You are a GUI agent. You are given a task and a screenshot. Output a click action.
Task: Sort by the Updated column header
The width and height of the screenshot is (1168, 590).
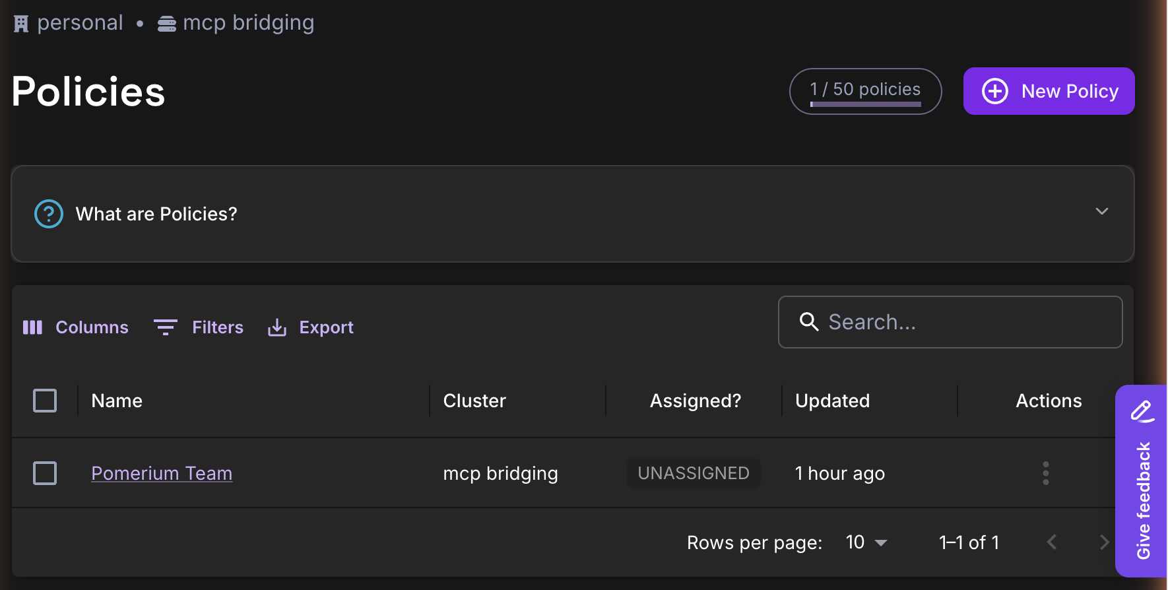pos(833,401)
